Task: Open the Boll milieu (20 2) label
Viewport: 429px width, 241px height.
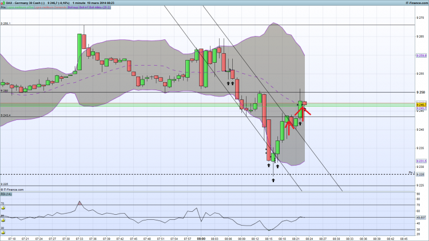Action: (x=100, y=7)
